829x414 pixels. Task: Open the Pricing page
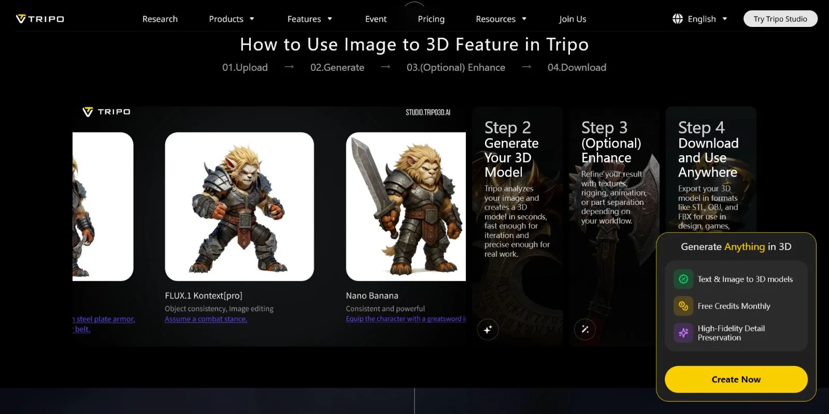coord(431,19)
